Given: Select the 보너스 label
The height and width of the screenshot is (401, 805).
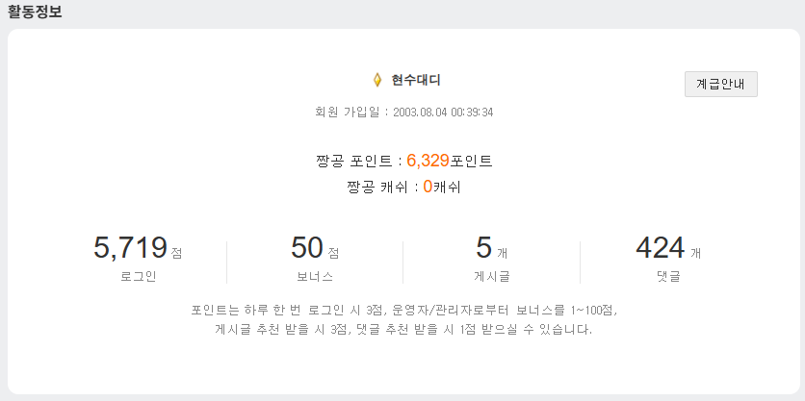Looking at the screenshot, I should 314,276.
